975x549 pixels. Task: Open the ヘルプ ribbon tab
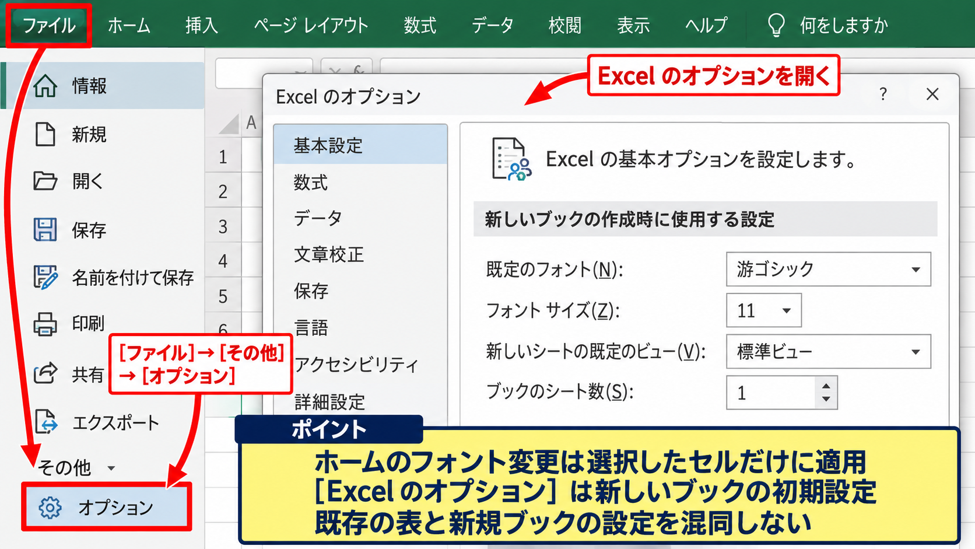(x=706, y=25)
